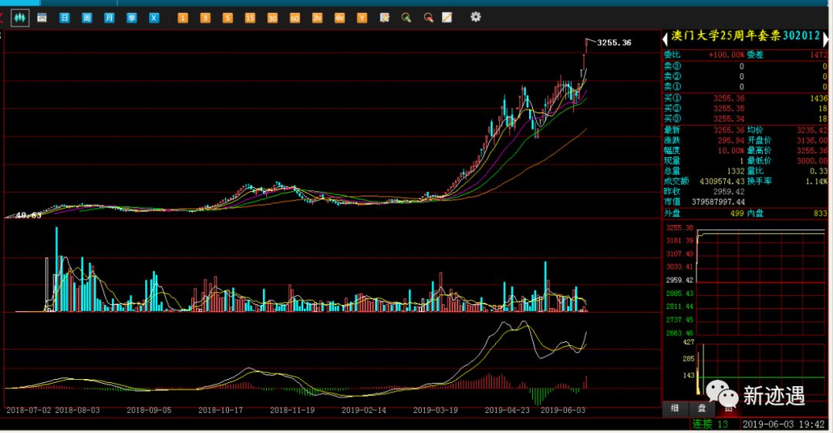This screenshot has width=833, height=433.
Task: Click 市值 value 379587997.44
Action: point(718,202)
